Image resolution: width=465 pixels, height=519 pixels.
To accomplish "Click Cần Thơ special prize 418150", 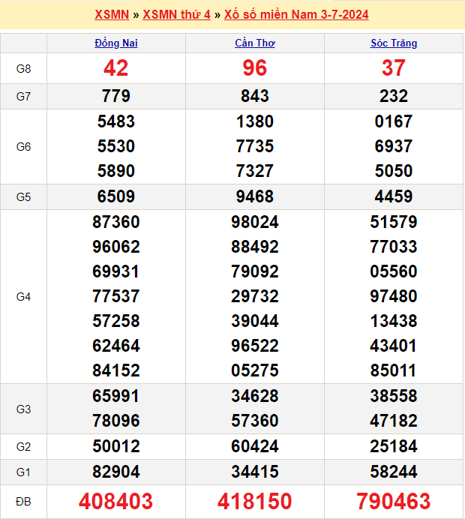I will point(255,501).
